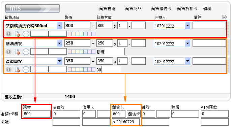Screen dimensions: 231x127
Task: Click unit price 250 in calculation field
Action: coord(105,43)
